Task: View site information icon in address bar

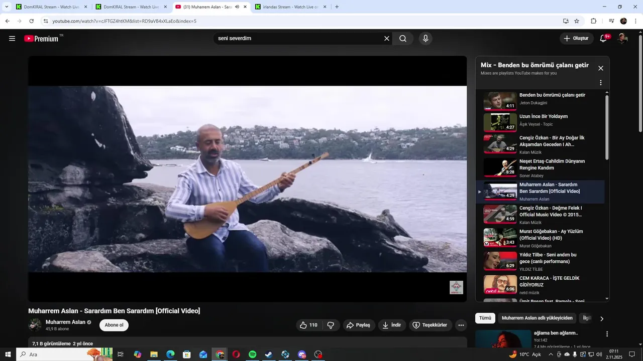Action: coord(46,21)
